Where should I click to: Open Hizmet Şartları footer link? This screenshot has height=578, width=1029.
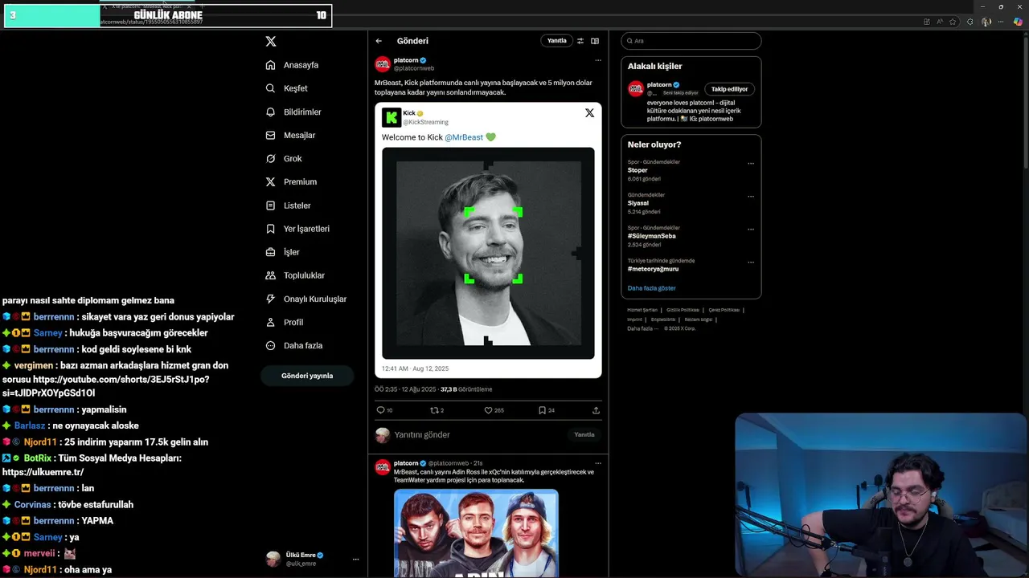[x=642, y=310]
